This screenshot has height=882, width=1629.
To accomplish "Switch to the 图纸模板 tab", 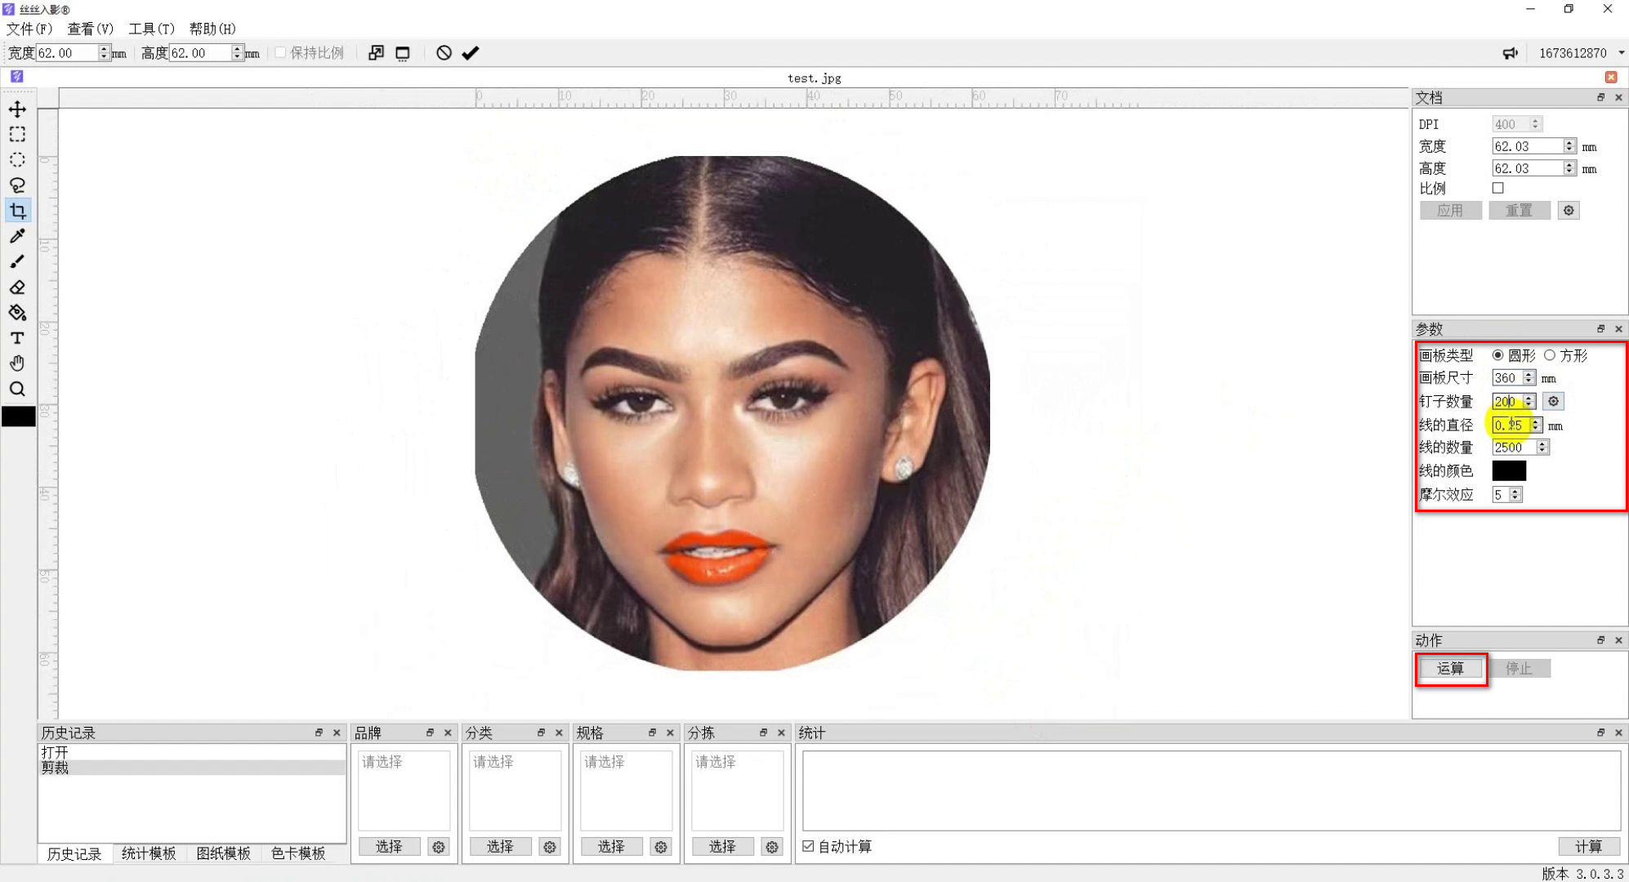I will (223, 853).
